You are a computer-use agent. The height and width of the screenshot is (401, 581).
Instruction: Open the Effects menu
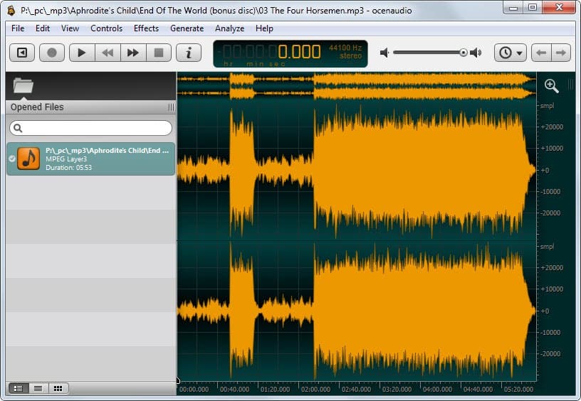[146, 28]
